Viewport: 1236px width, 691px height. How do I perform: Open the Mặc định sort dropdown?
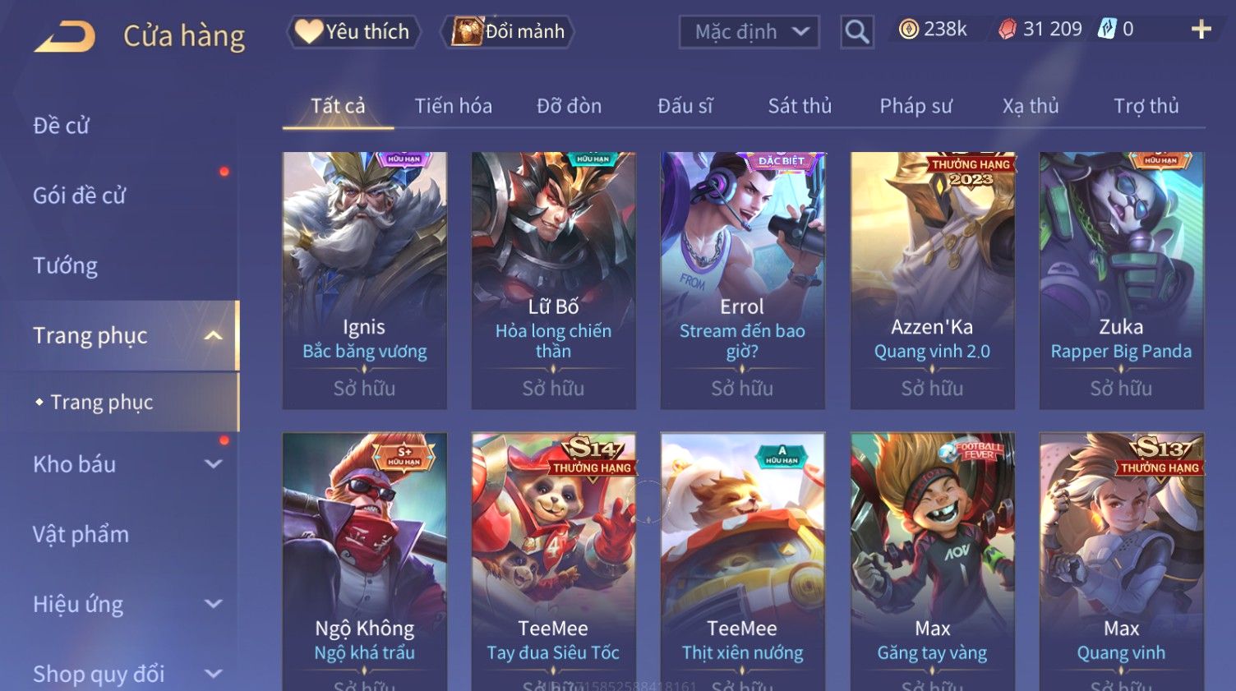pyautogui.click(x=749, y=32)
